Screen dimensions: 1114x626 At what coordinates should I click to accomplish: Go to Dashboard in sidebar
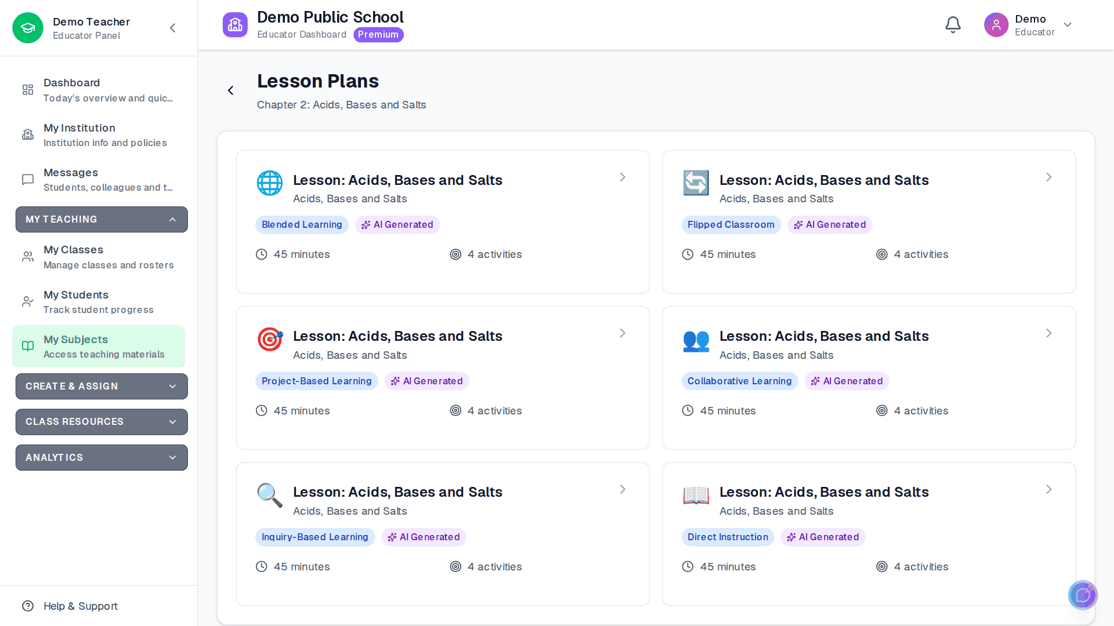click(x=99, y=90)
